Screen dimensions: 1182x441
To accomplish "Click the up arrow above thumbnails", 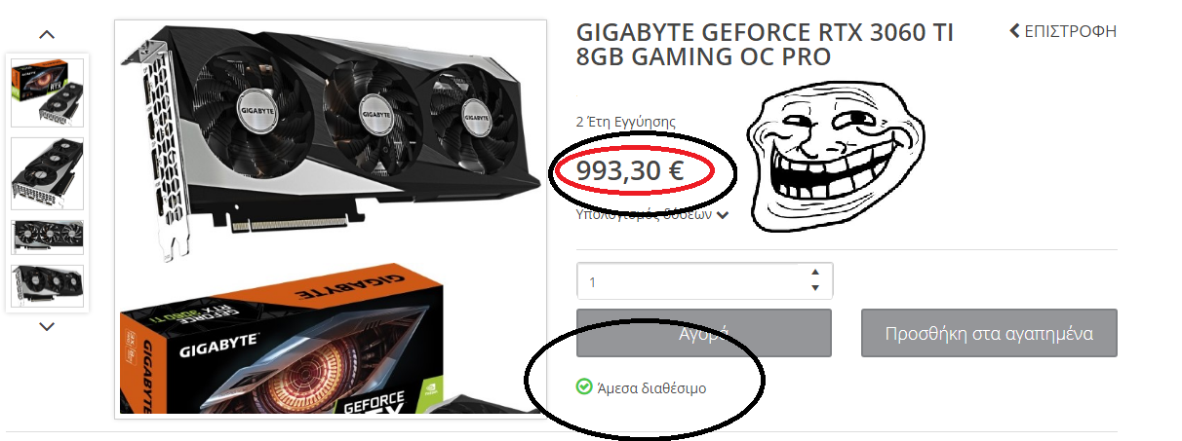I will pyautogui.click(x=47, y=35).
